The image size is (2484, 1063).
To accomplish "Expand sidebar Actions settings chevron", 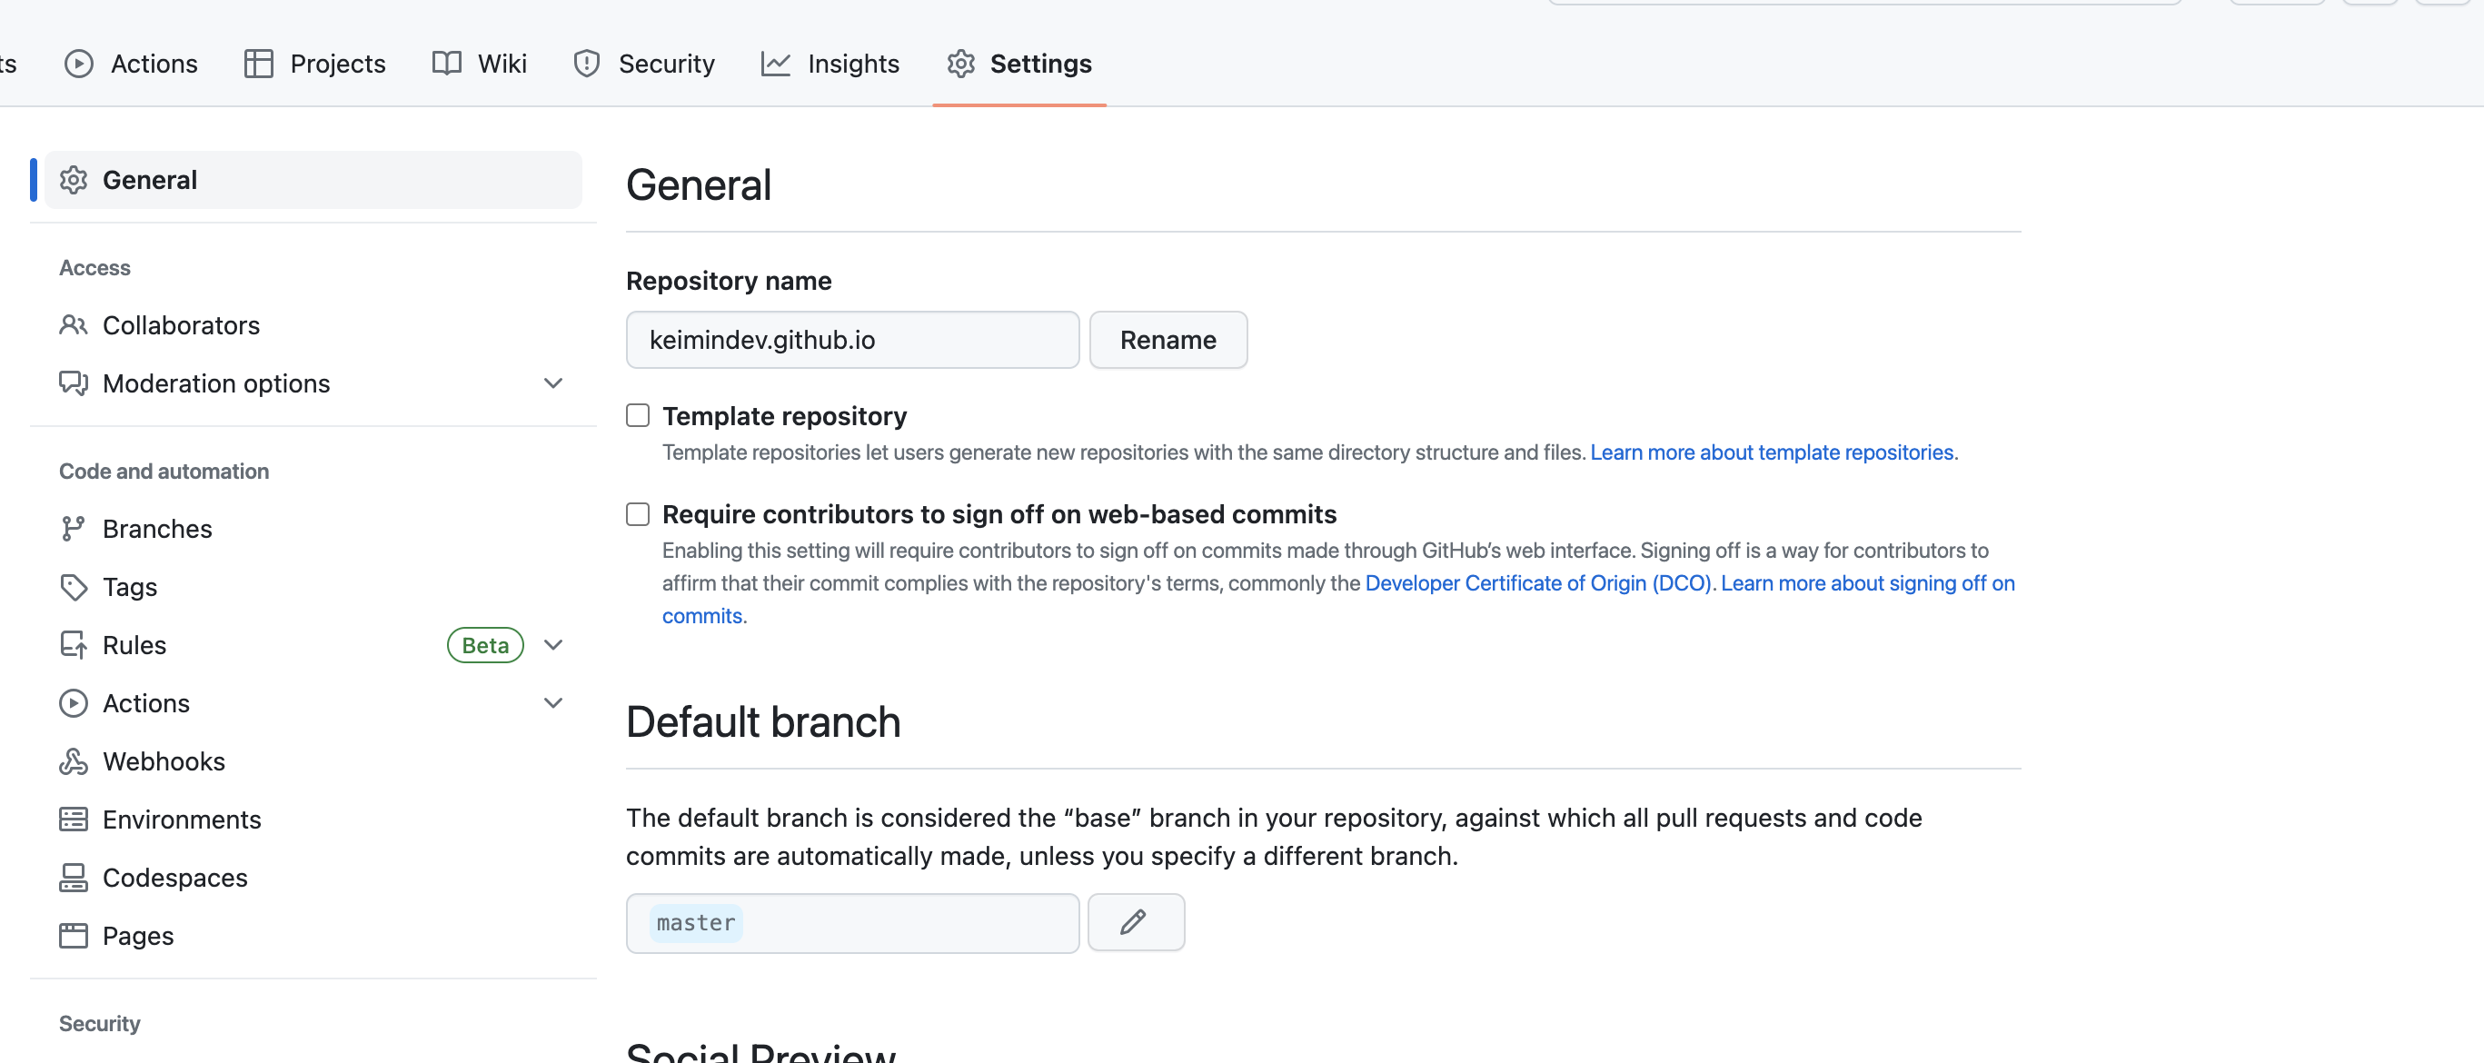I will (x=552, y=702).
